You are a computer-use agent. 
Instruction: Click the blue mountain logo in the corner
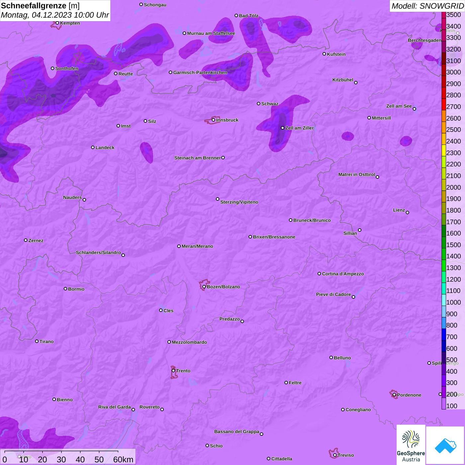(x=445, y=446)
